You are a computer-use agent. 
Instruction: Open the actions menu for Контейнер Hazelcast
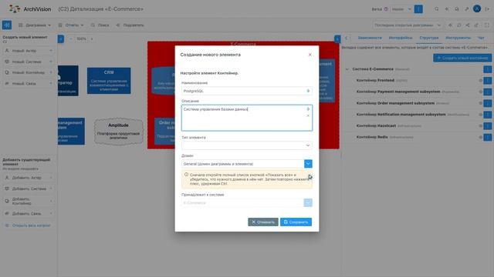[x=487, y=126]
